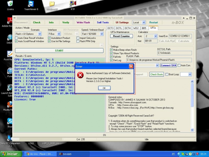Click the Self Tests toolbar button
Screen dimensions: 209x157
coord(103,23)
